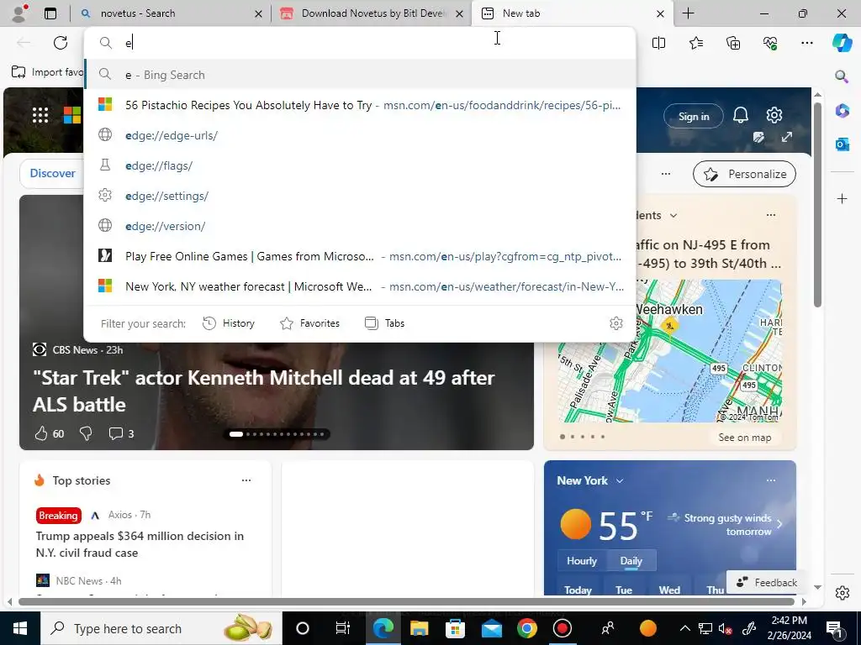Click the traffic map thumbnail

pos(670,351)
